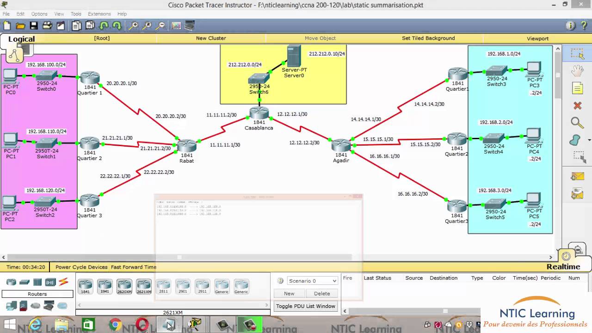Open the Options menu

coord(39,14)
